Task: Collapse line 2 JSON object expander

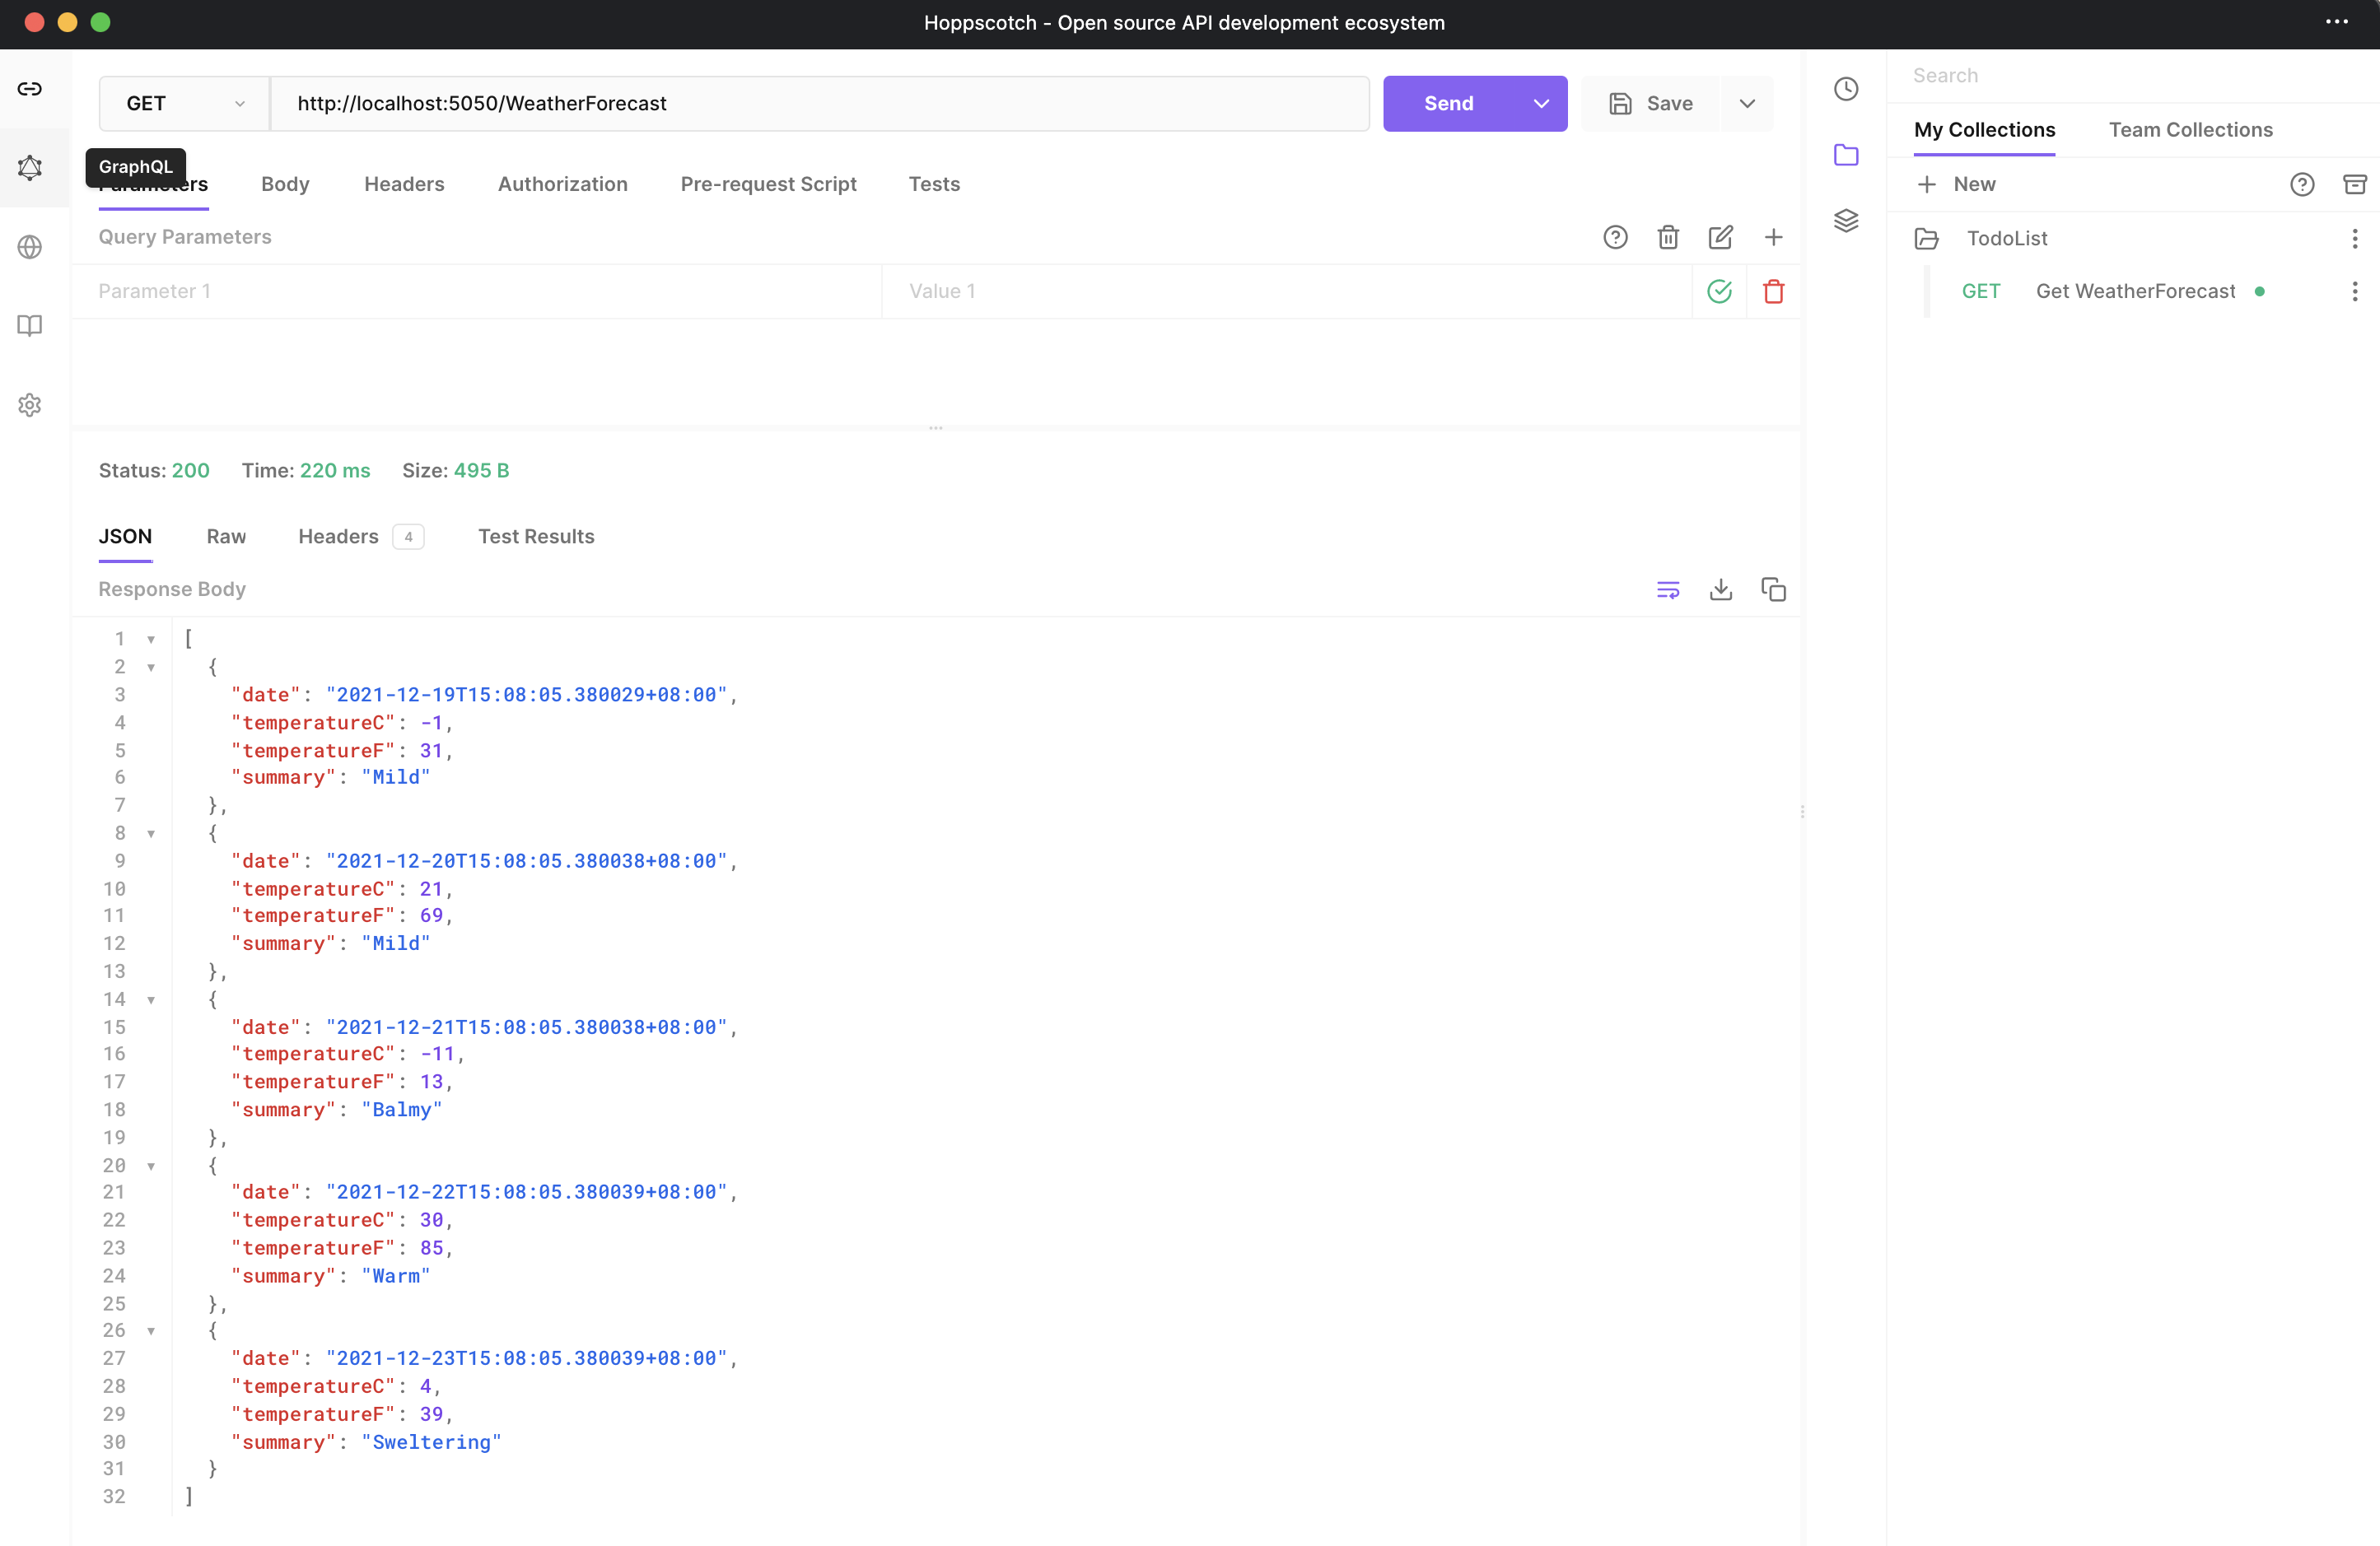Action: pos(151,665)
